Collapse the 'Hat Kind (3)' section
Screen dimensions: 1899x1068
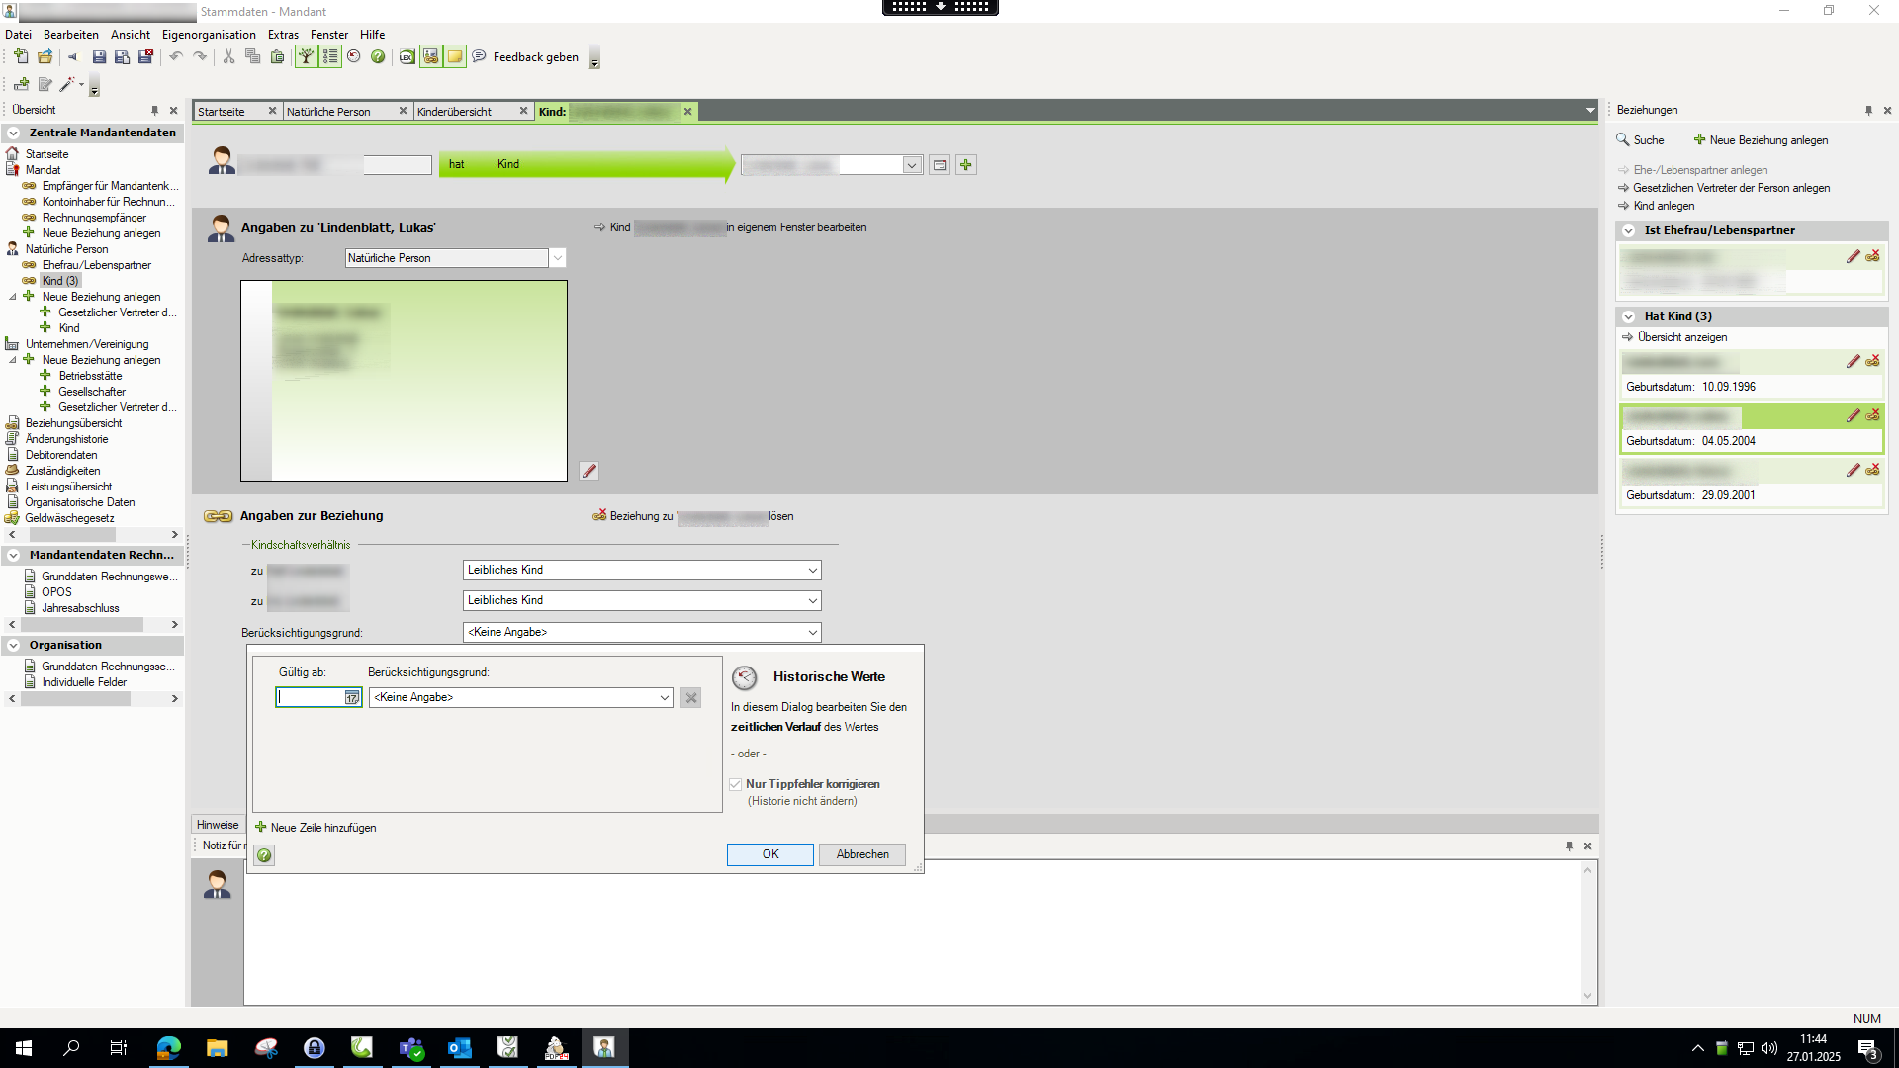[x=1628, y=316]
